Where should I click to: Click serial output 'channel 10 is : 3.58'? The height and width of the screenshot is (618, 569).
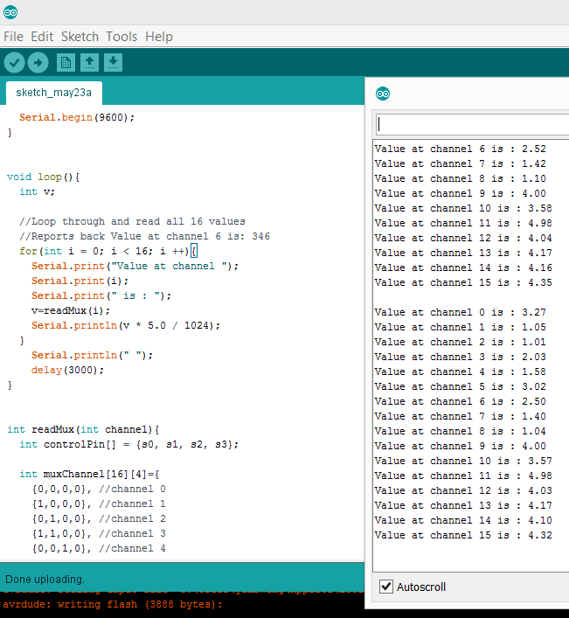tap(491, 209)
